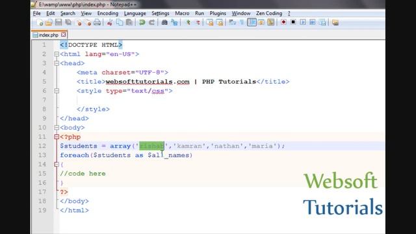Create a new file with the New icon
Screen dimensions: 416x234
click(40, 23)
